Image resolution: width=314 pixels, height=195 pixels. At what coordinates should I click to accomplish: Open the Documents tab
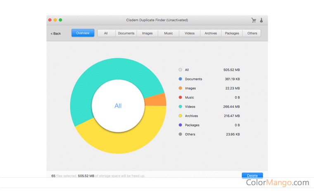pyautogui.click(x=126, y=33)
